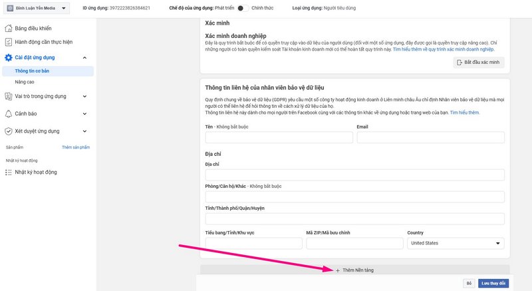Click the Cảnh báo bell icon
The image size is (532, 291).
pos(9,114)
